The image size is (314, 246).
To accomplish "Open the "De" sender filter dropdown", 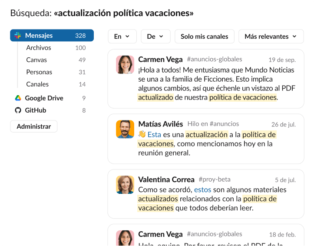I will tap(155, 37).
